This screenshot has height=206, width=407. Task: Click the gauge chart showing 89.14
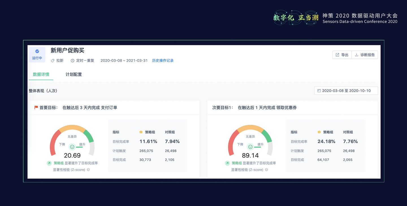coord(250,140)
